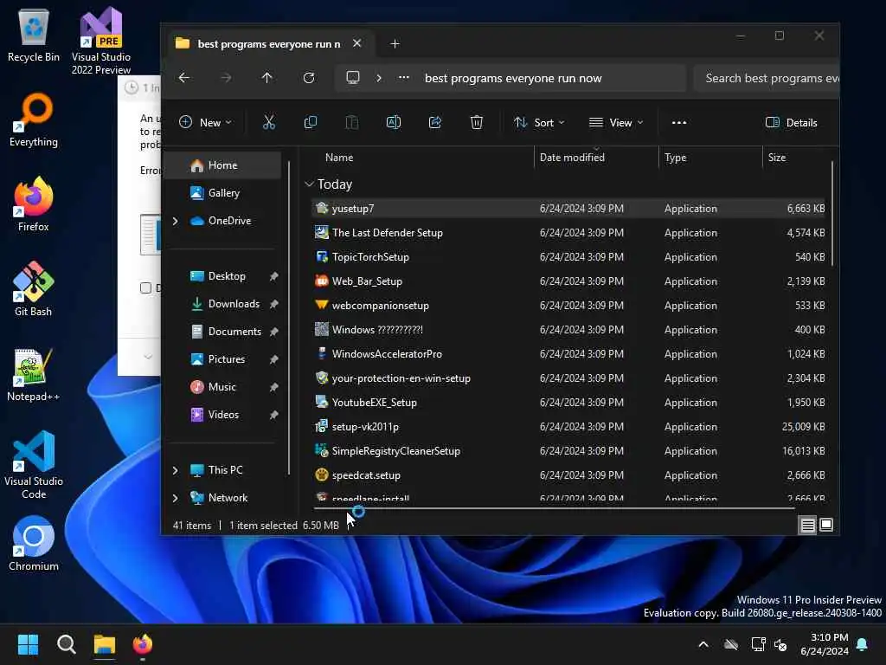
Task: Select SimpleRegistryCleanerSetup file
Action: point(568,450)
